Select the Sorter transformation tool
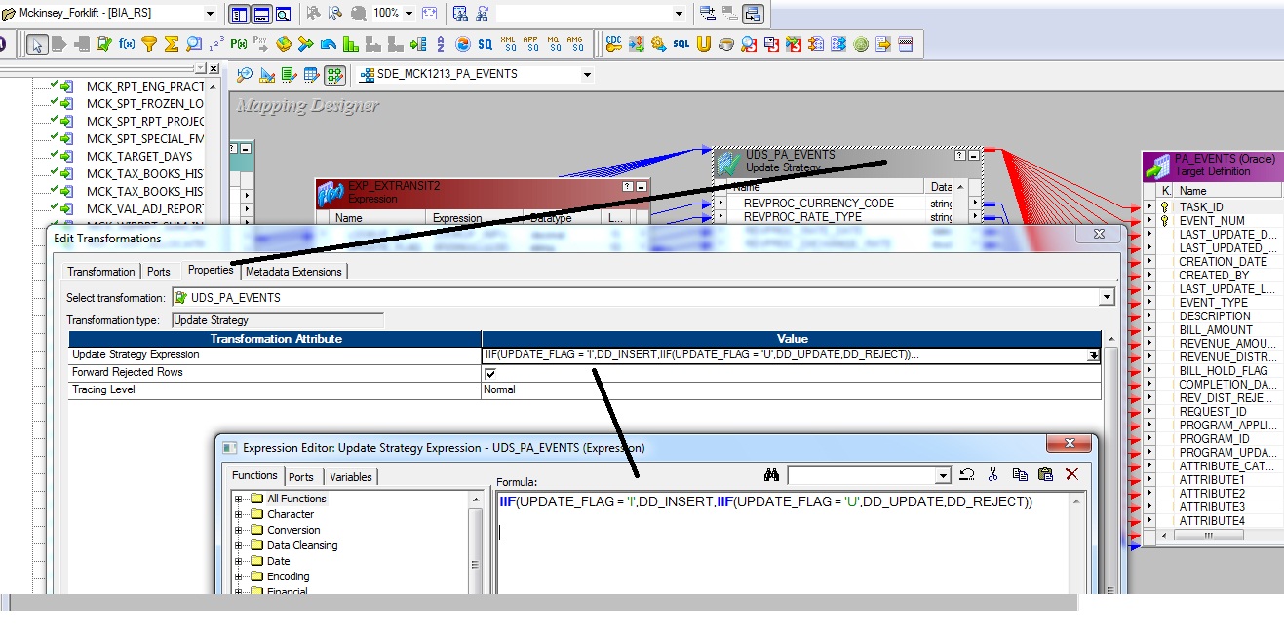 (439, 44)
